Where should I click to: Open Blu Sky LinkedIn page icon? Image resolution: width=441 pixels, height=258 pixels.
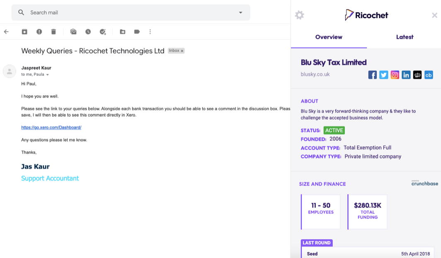click(x=406, y=75)
